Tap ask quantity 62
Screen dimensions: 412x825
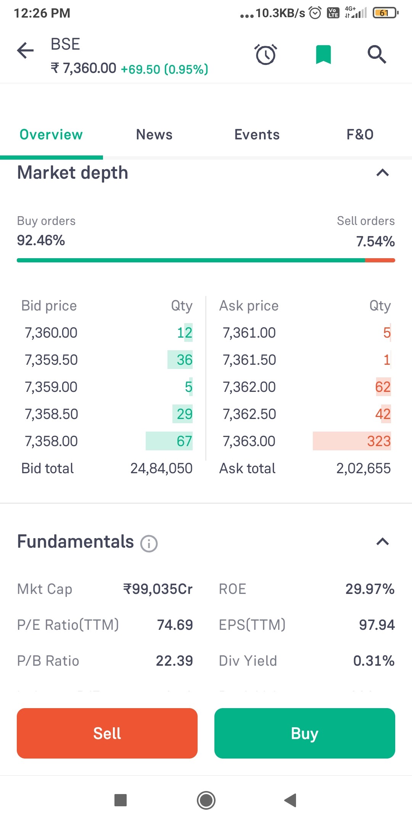(383, 387)
